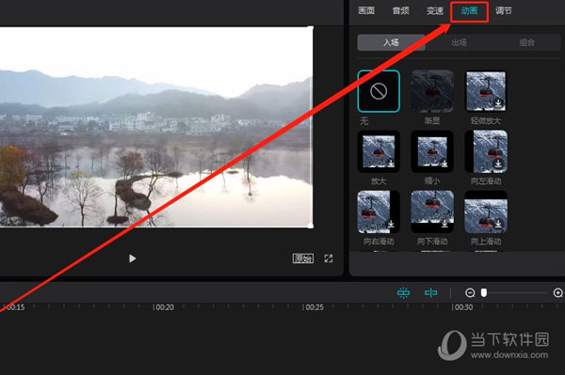The image size is (565, 375).
Task: Play the video preview
Action: pyautogui.click(x=132, y=258)
